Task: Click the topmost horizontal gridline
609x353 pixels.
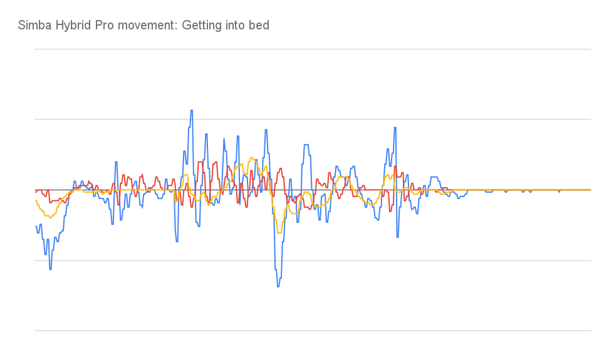Action: coord(313,49)
